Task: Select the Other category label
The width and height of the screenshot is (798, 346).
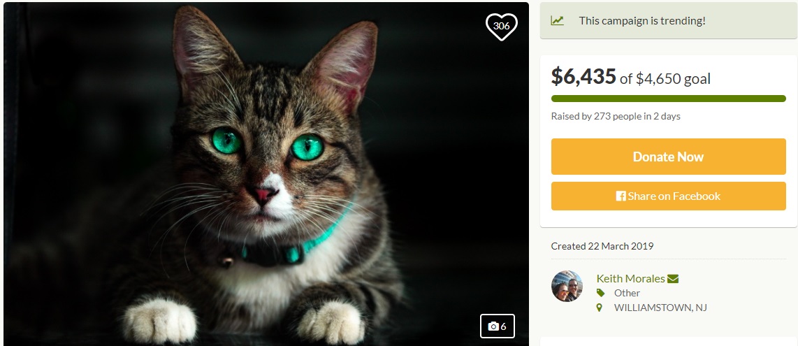Action: point(627,293)
